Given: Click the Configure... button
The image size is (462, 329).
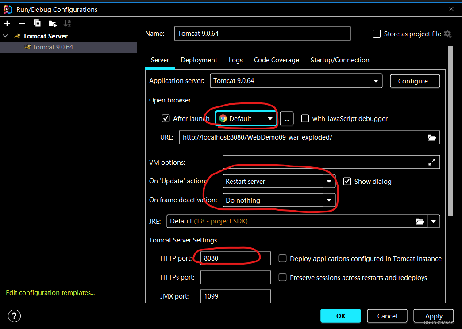Looking at the screenshot, I should 415,81.
